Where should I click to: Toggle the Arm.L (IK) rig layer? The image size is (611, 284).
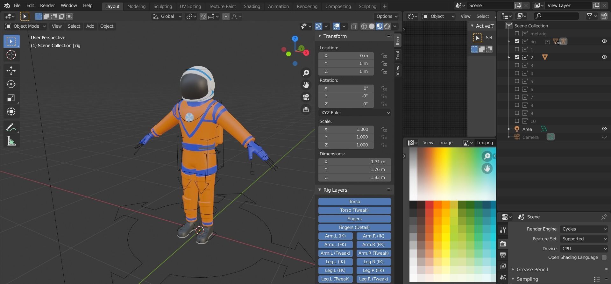pyautogui.click(x=335, y=236)
